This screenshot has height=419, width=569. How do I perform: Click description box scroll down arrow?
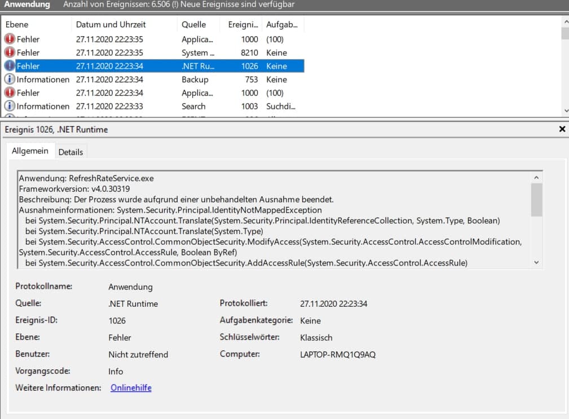click(536, 262)
